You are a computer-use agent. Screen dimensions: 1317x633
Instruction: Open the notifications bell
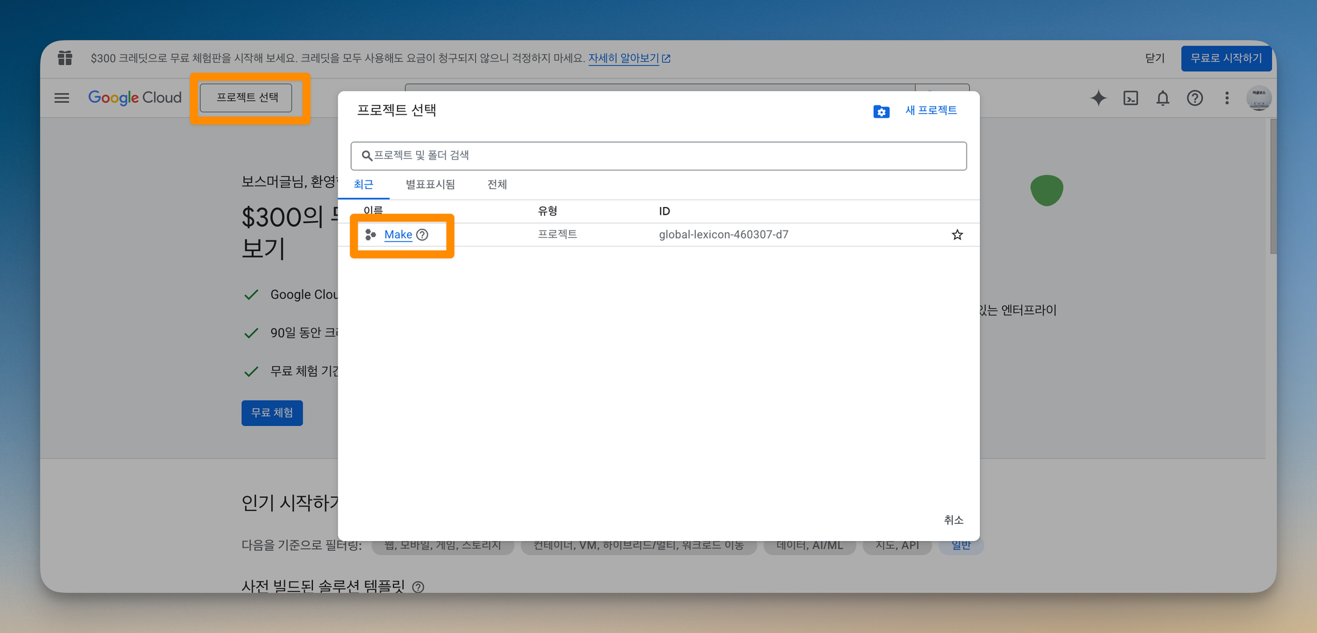(1163, 98)
